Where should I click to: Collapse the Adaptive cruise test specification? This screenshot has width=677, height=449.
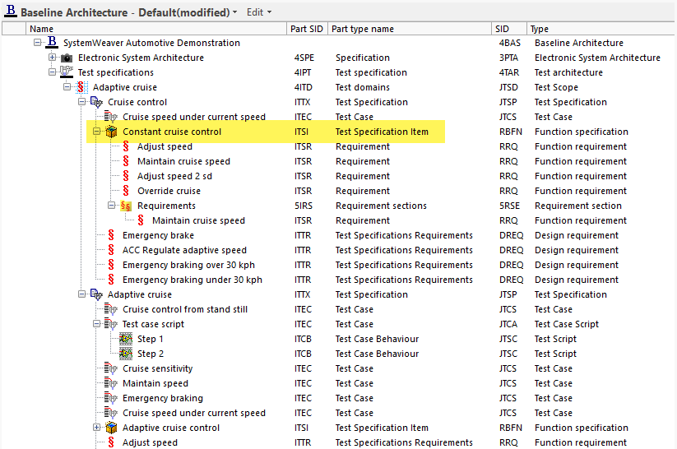point(81,294)
